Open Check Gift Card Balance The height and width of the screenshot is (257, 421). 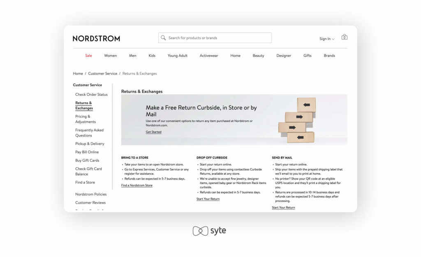click(89, 171)
